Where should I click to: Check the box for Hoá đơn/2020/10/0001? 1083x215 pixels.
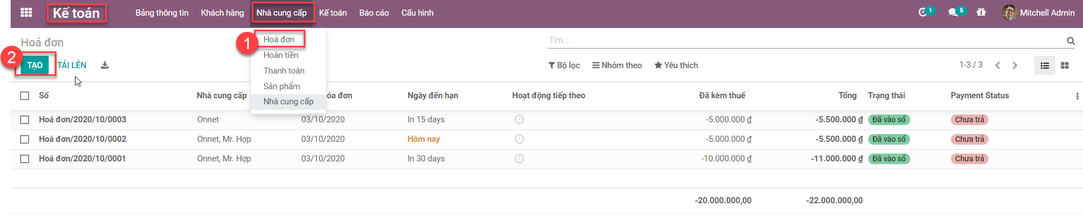pyautogui.click(x=25, y=159)
